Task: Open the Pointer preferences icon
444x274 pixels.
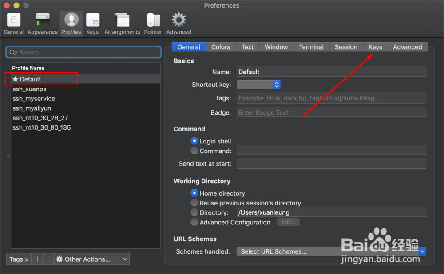Action: (x=153, y=23)
